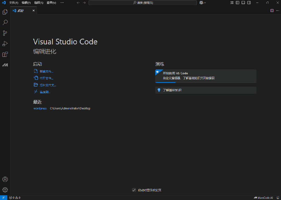Open notifications bell icon
This screenshot has height=200, width=281.
click(x=278, y=198)
